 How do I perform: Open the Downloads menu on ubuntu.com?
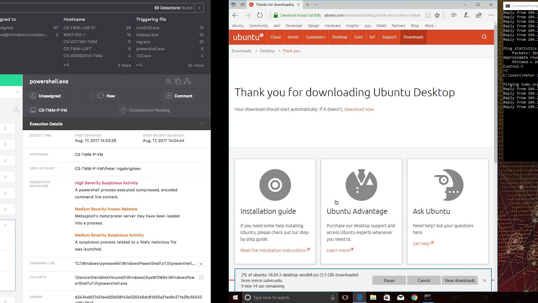pyautogui.click(x=413, y=37)
